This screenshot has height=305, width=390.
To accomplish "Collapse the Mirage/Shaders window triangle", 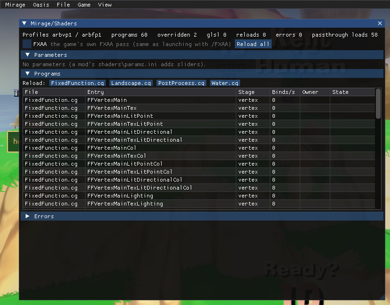I will pos(24,23).
